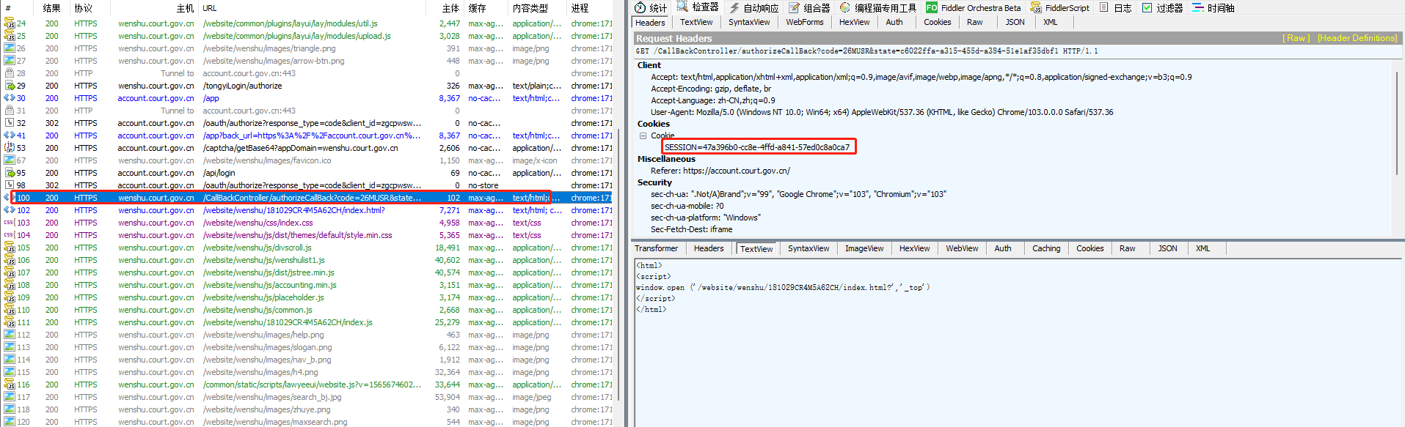Open the 统计 statistics tab
This screenshot has width=1405, height=427.
pos(651,7)
